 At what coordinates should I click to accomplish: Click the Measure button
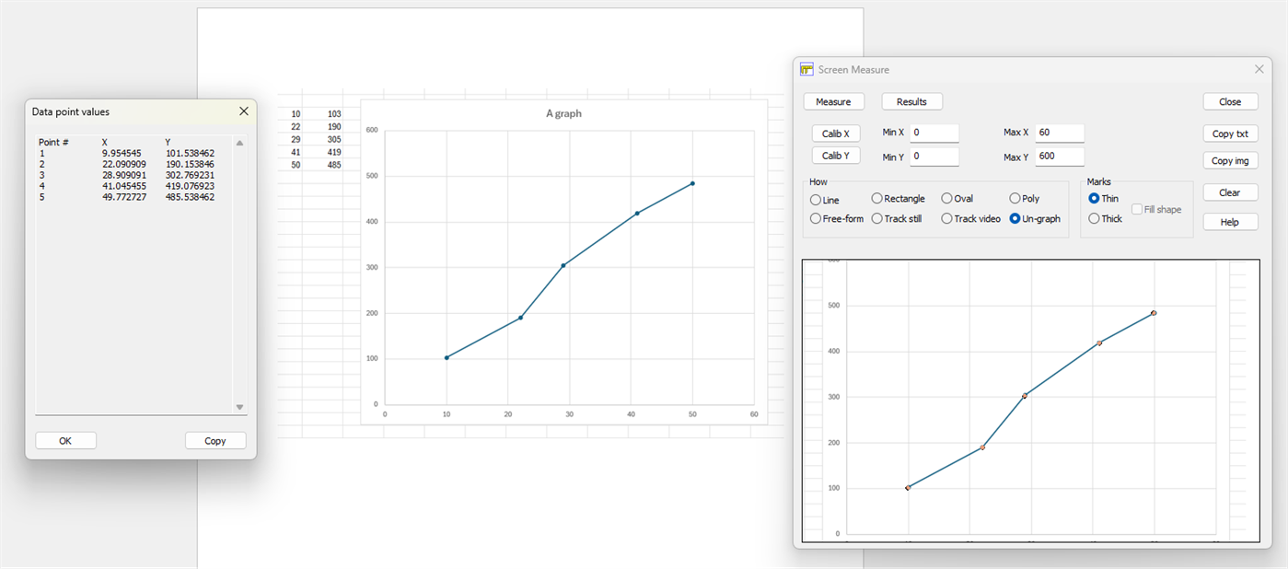click(x=833, y=101)
